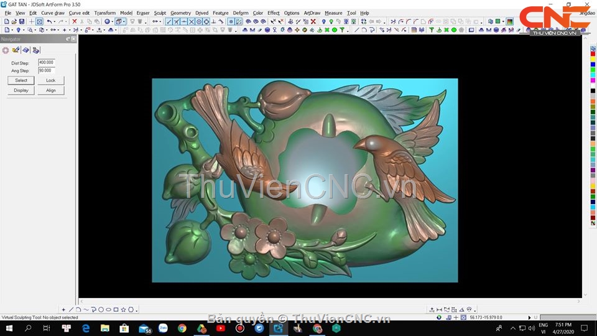The image size is (597, 336).
Task: Click the 3D box view icon
Action: coord(119,22)
